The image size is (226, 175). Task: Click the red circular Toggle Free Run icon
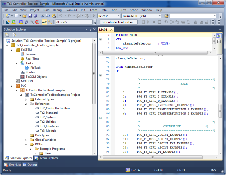pyautogui.click(x=37, y=22)
